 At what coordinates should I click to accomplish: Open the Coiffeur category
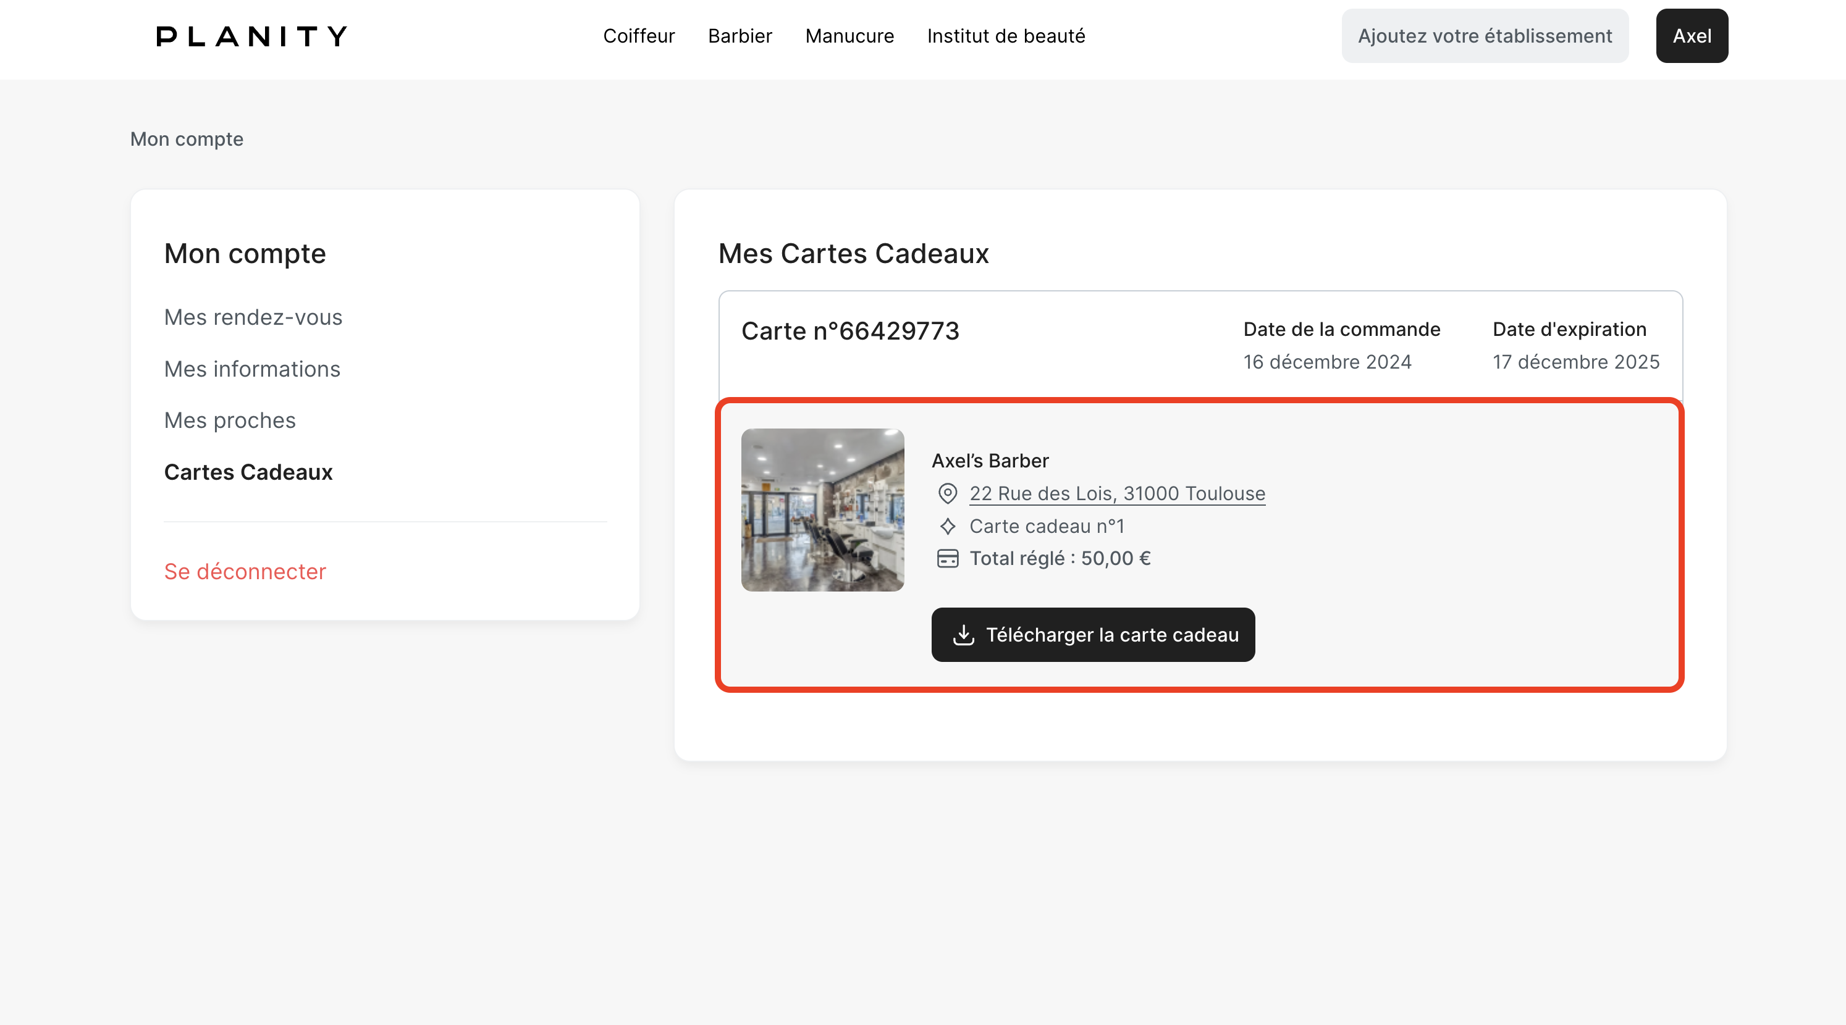point(639,36)
